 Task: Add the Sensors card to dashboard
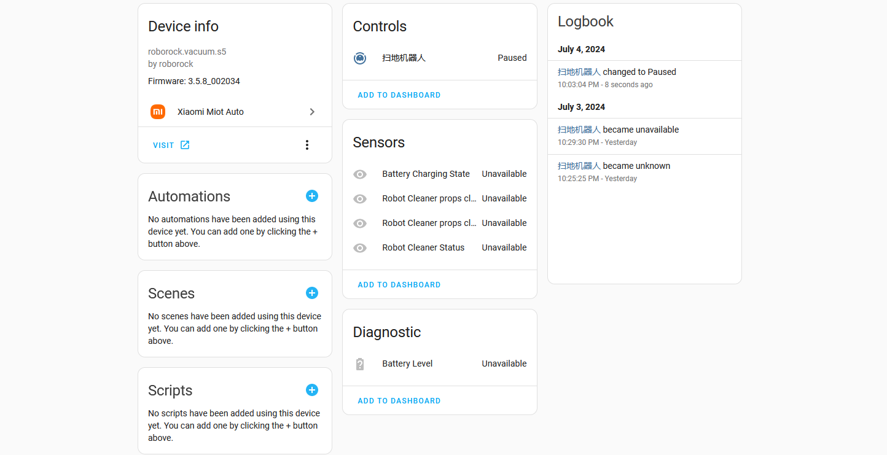(399, 284)
